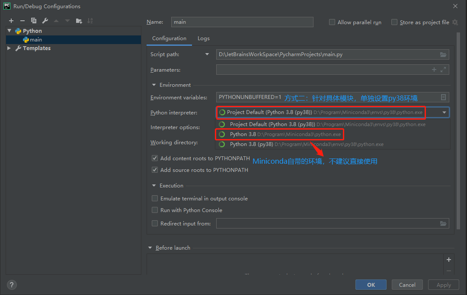Uncheck Add content roots to PYTHONPATH
Screen dimensions: 467x295
pyautogui.click(x=155, y=159)
